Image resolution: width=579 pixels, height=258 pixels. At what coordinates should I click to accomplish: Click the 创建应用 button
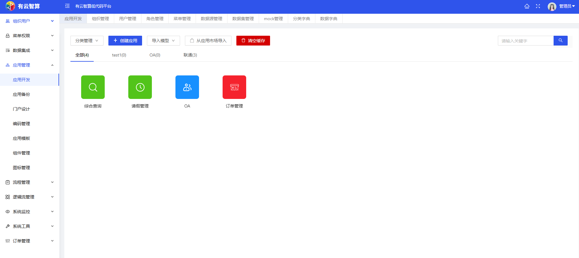(125, 41)
